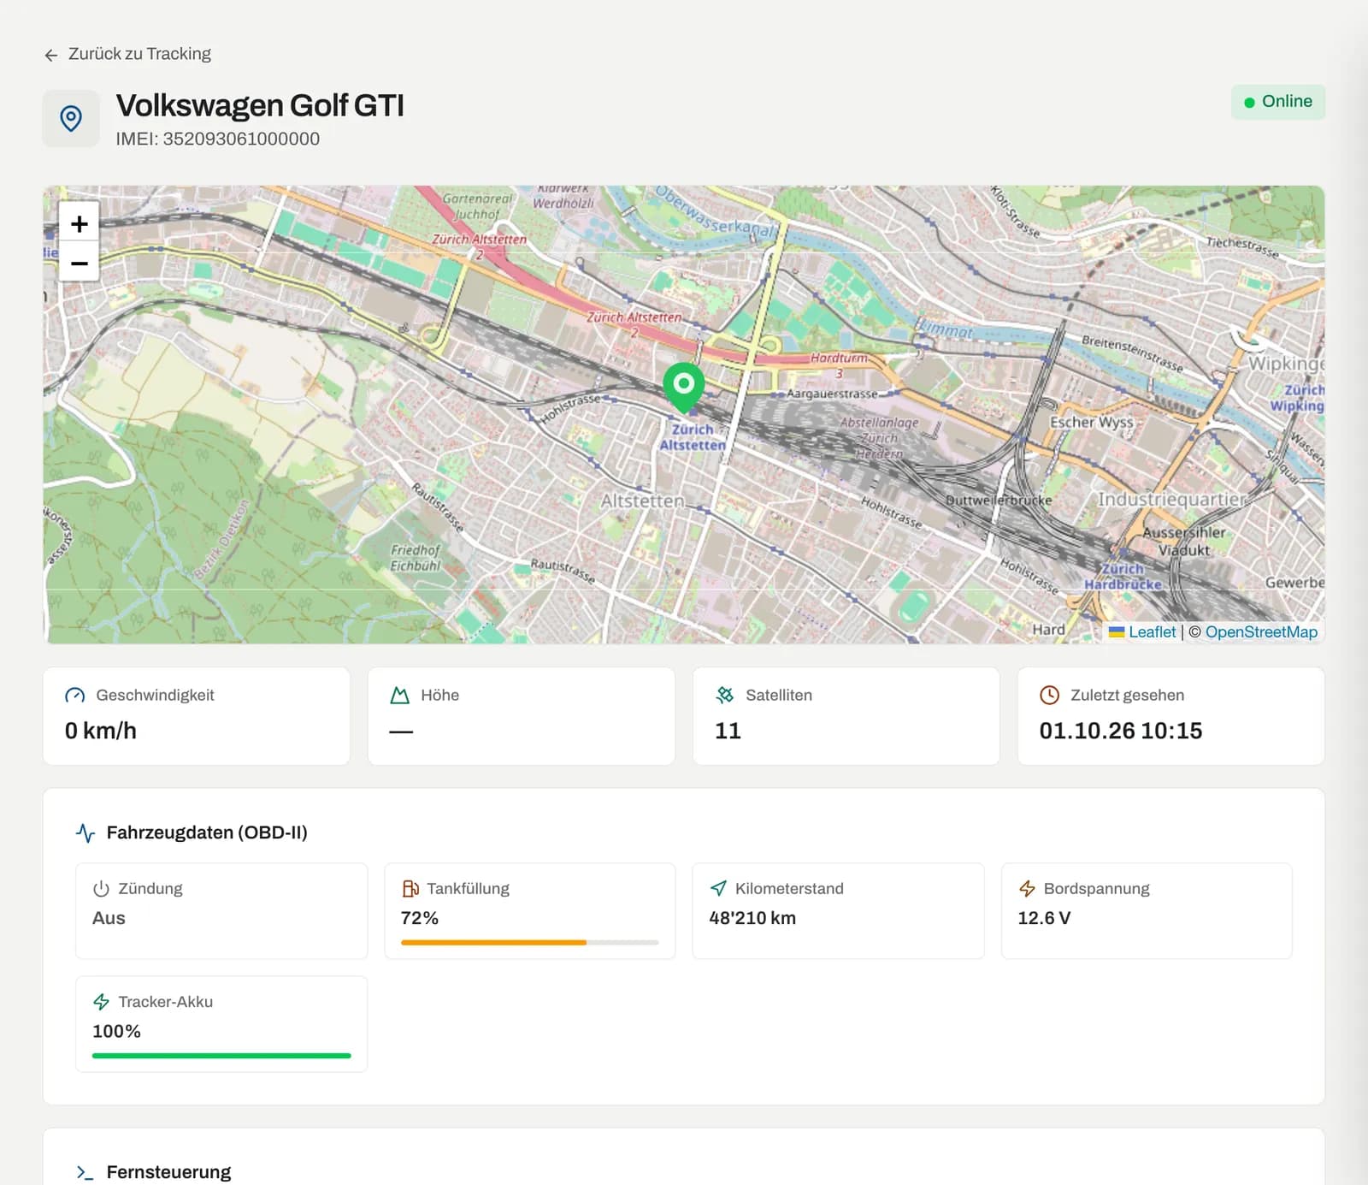The height and width of the screenshot is (1185, 1368).
Task: Click the Tracker-Akku 100% progress bar
Action: click(221, 1056)
